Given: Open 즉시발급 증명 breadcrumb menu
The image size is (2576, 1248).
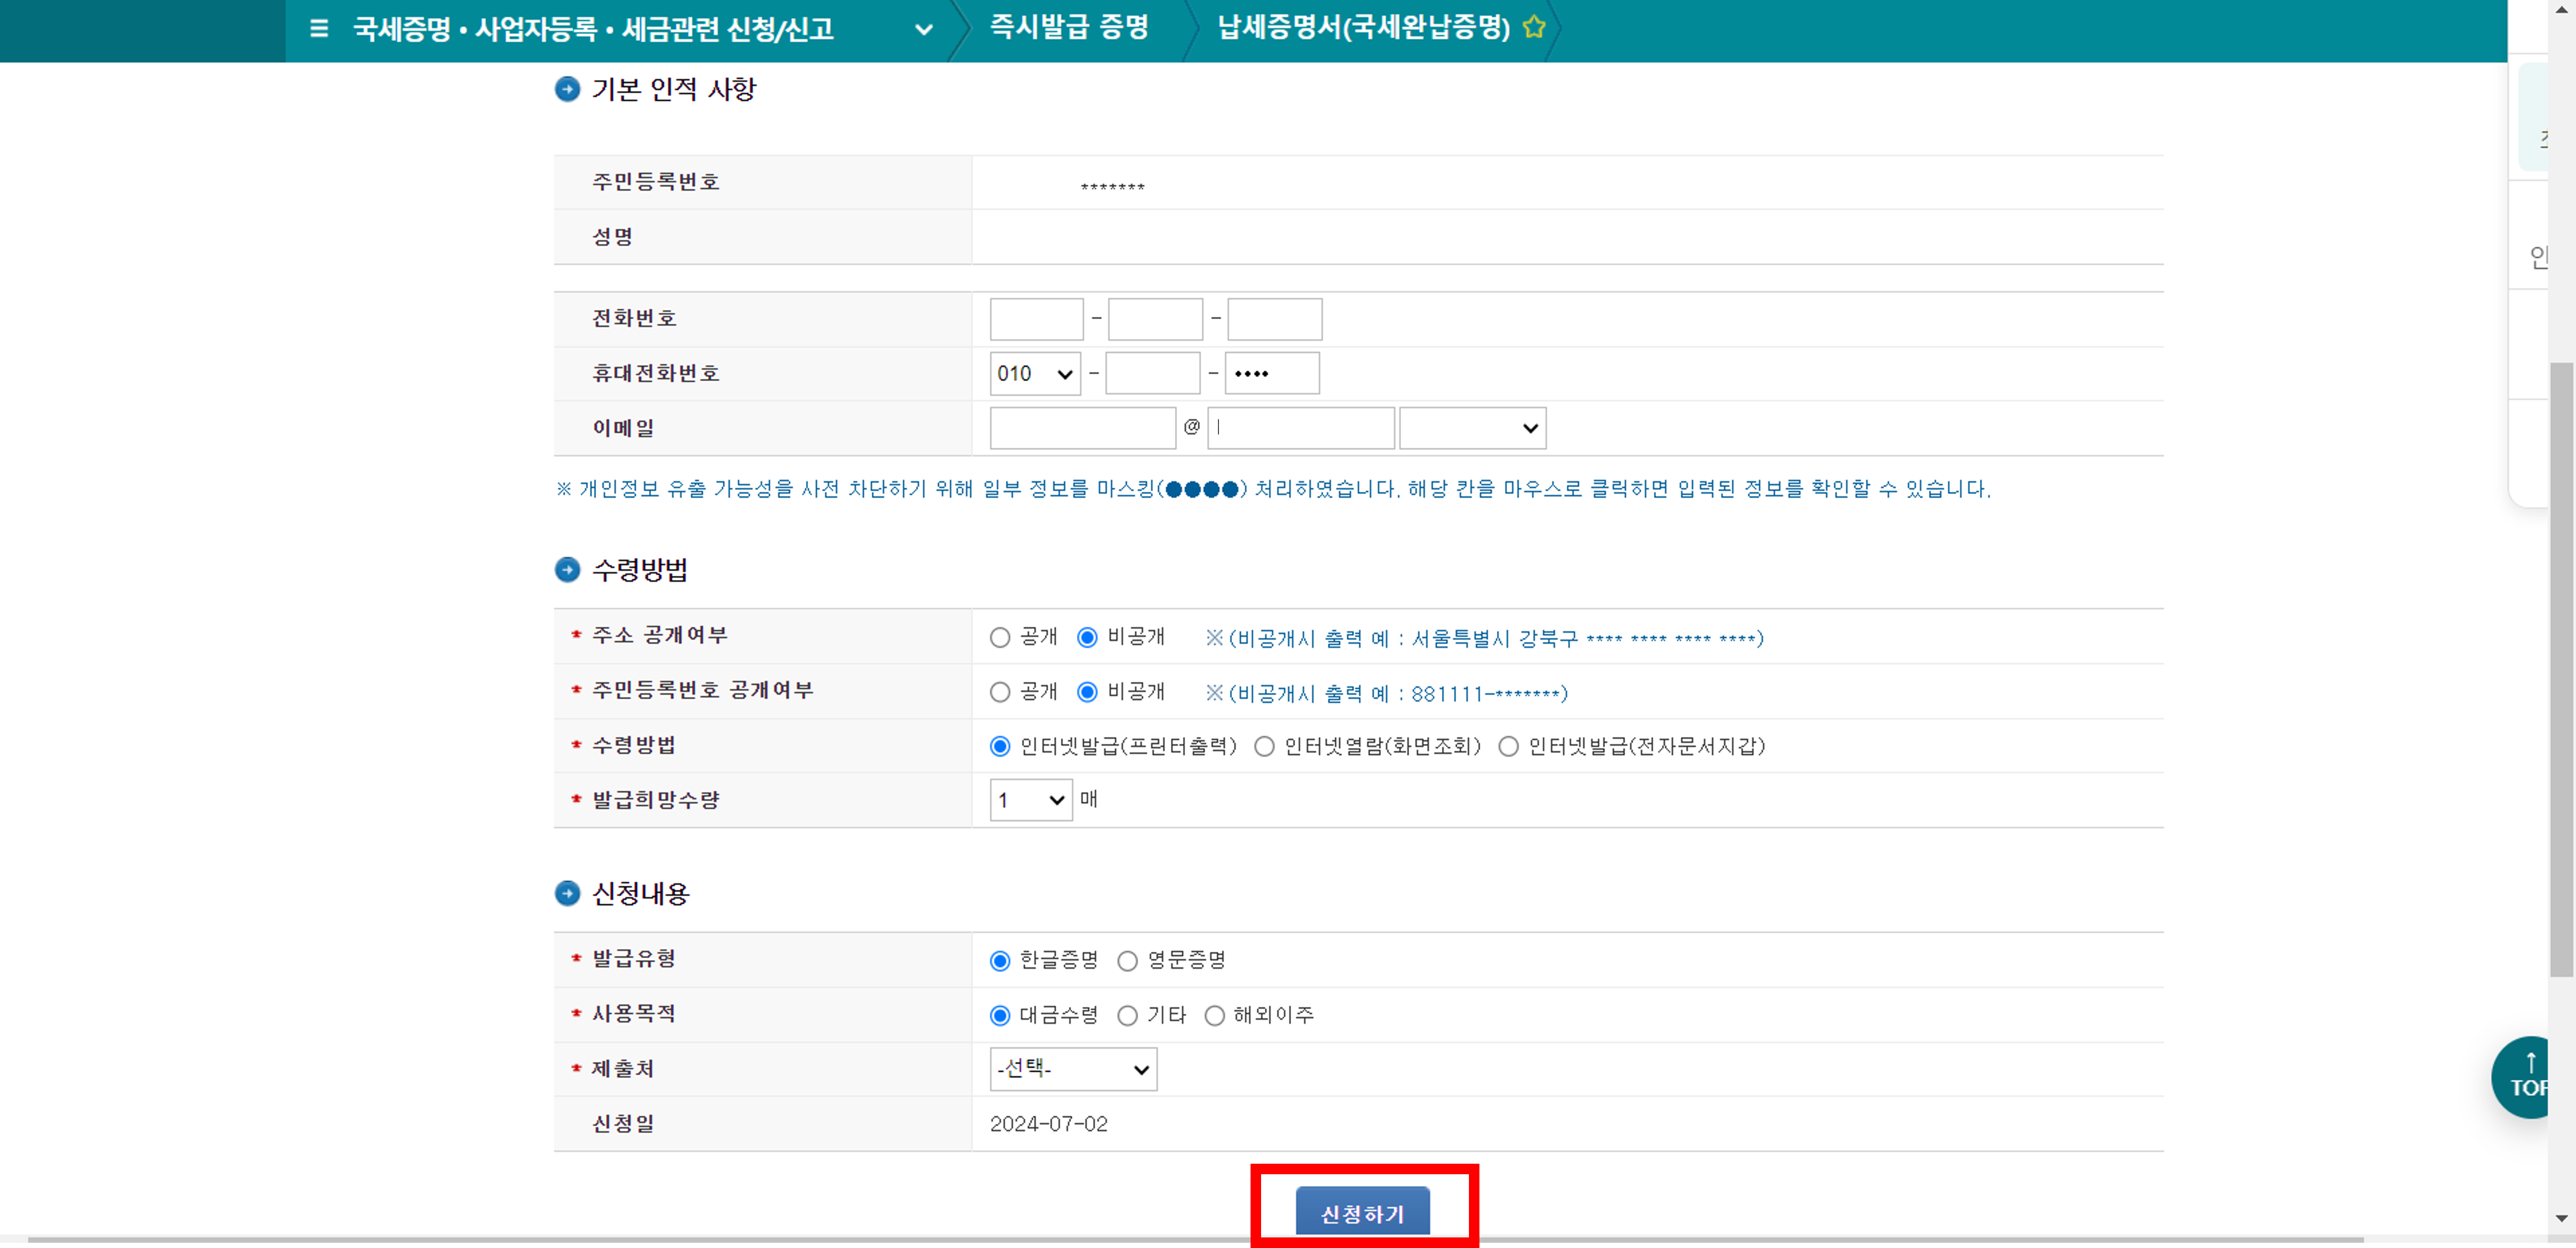Looking at the screenshot, I should pyautogui.click(x=1068, y=28).
